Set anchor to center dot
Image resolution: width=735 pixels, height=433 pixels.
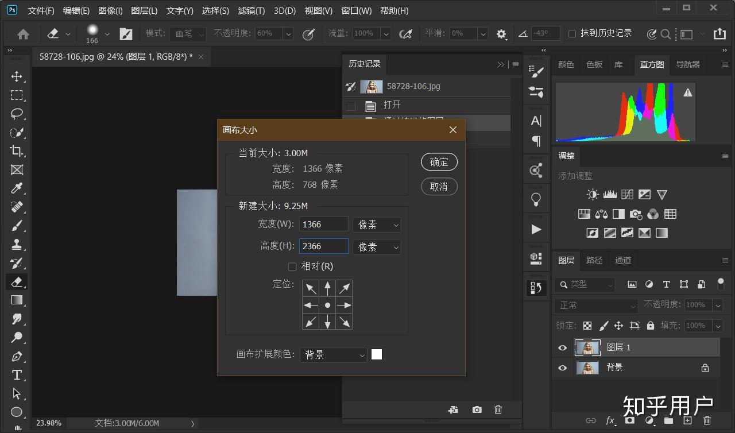click(x=327, y=305)
